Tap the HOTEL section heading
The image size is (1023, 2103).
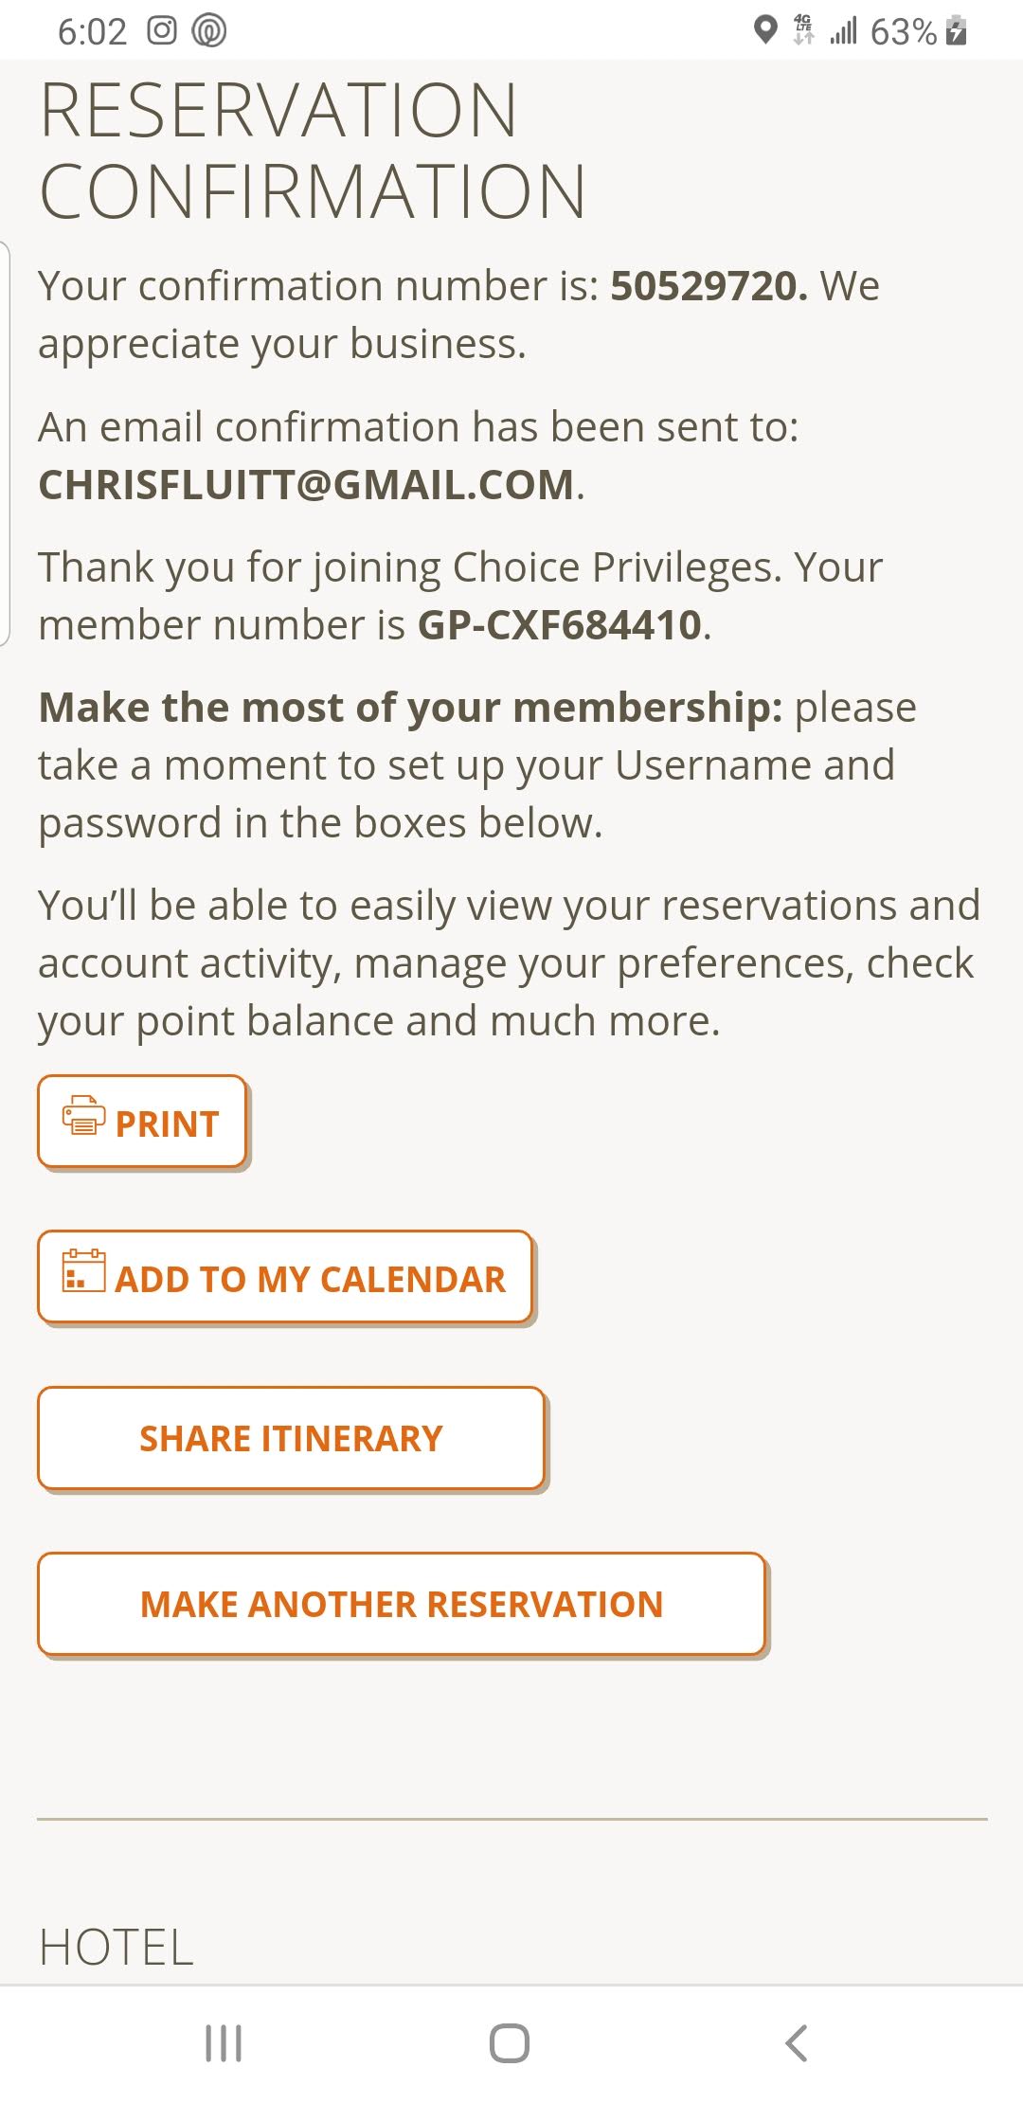(x=117, y=1948)
